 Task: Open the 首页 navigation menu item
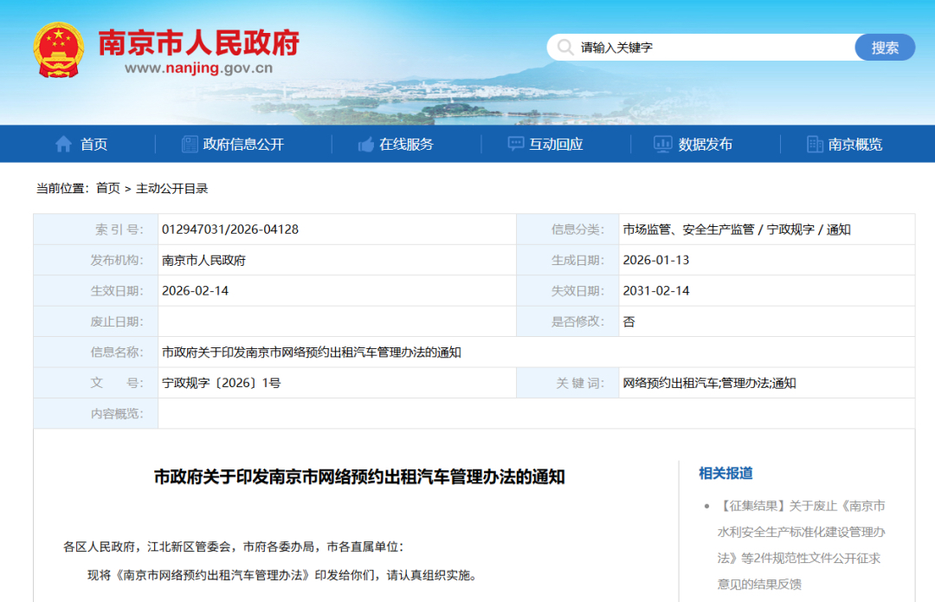[93, 145]
